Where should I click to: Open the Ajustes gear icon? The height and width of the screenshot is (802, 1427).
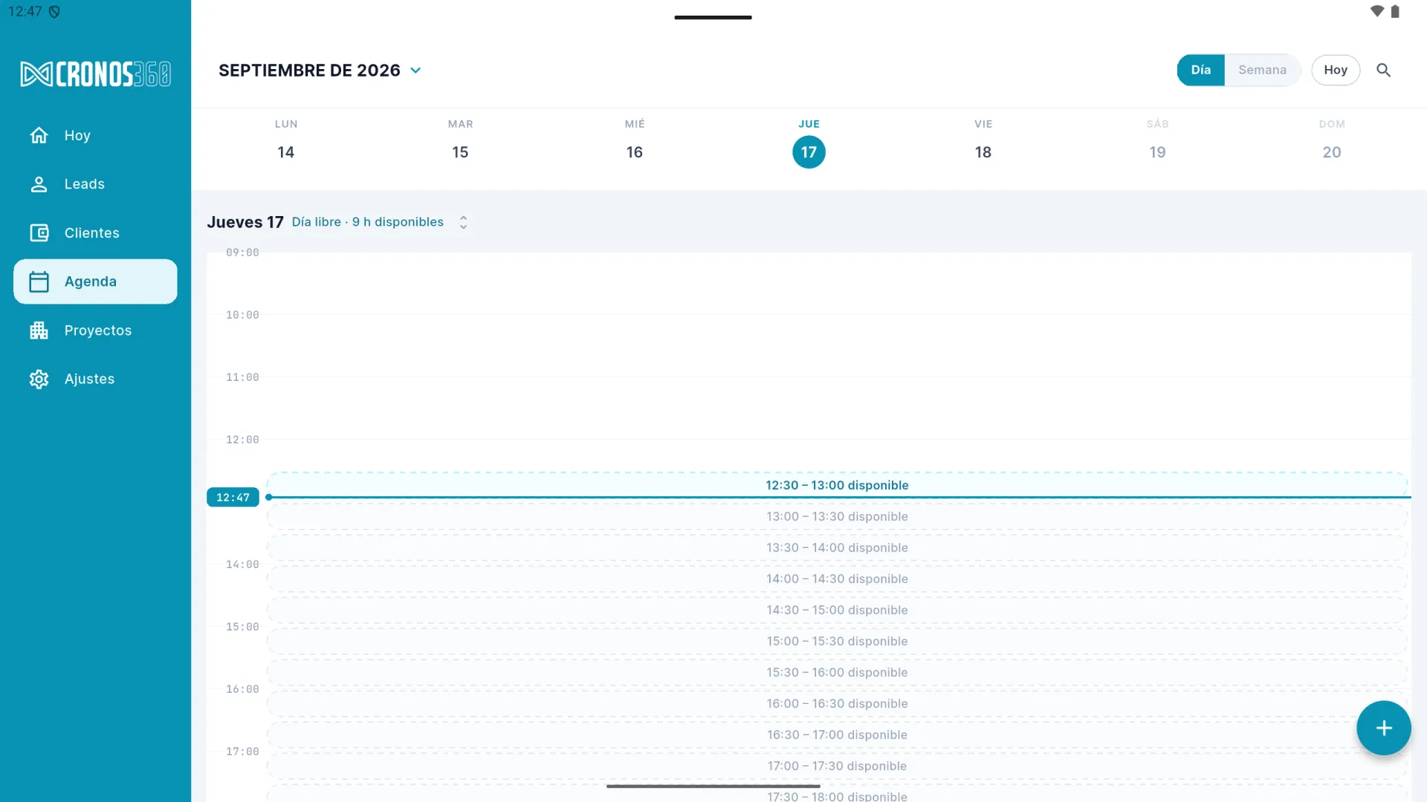(39, 379)
